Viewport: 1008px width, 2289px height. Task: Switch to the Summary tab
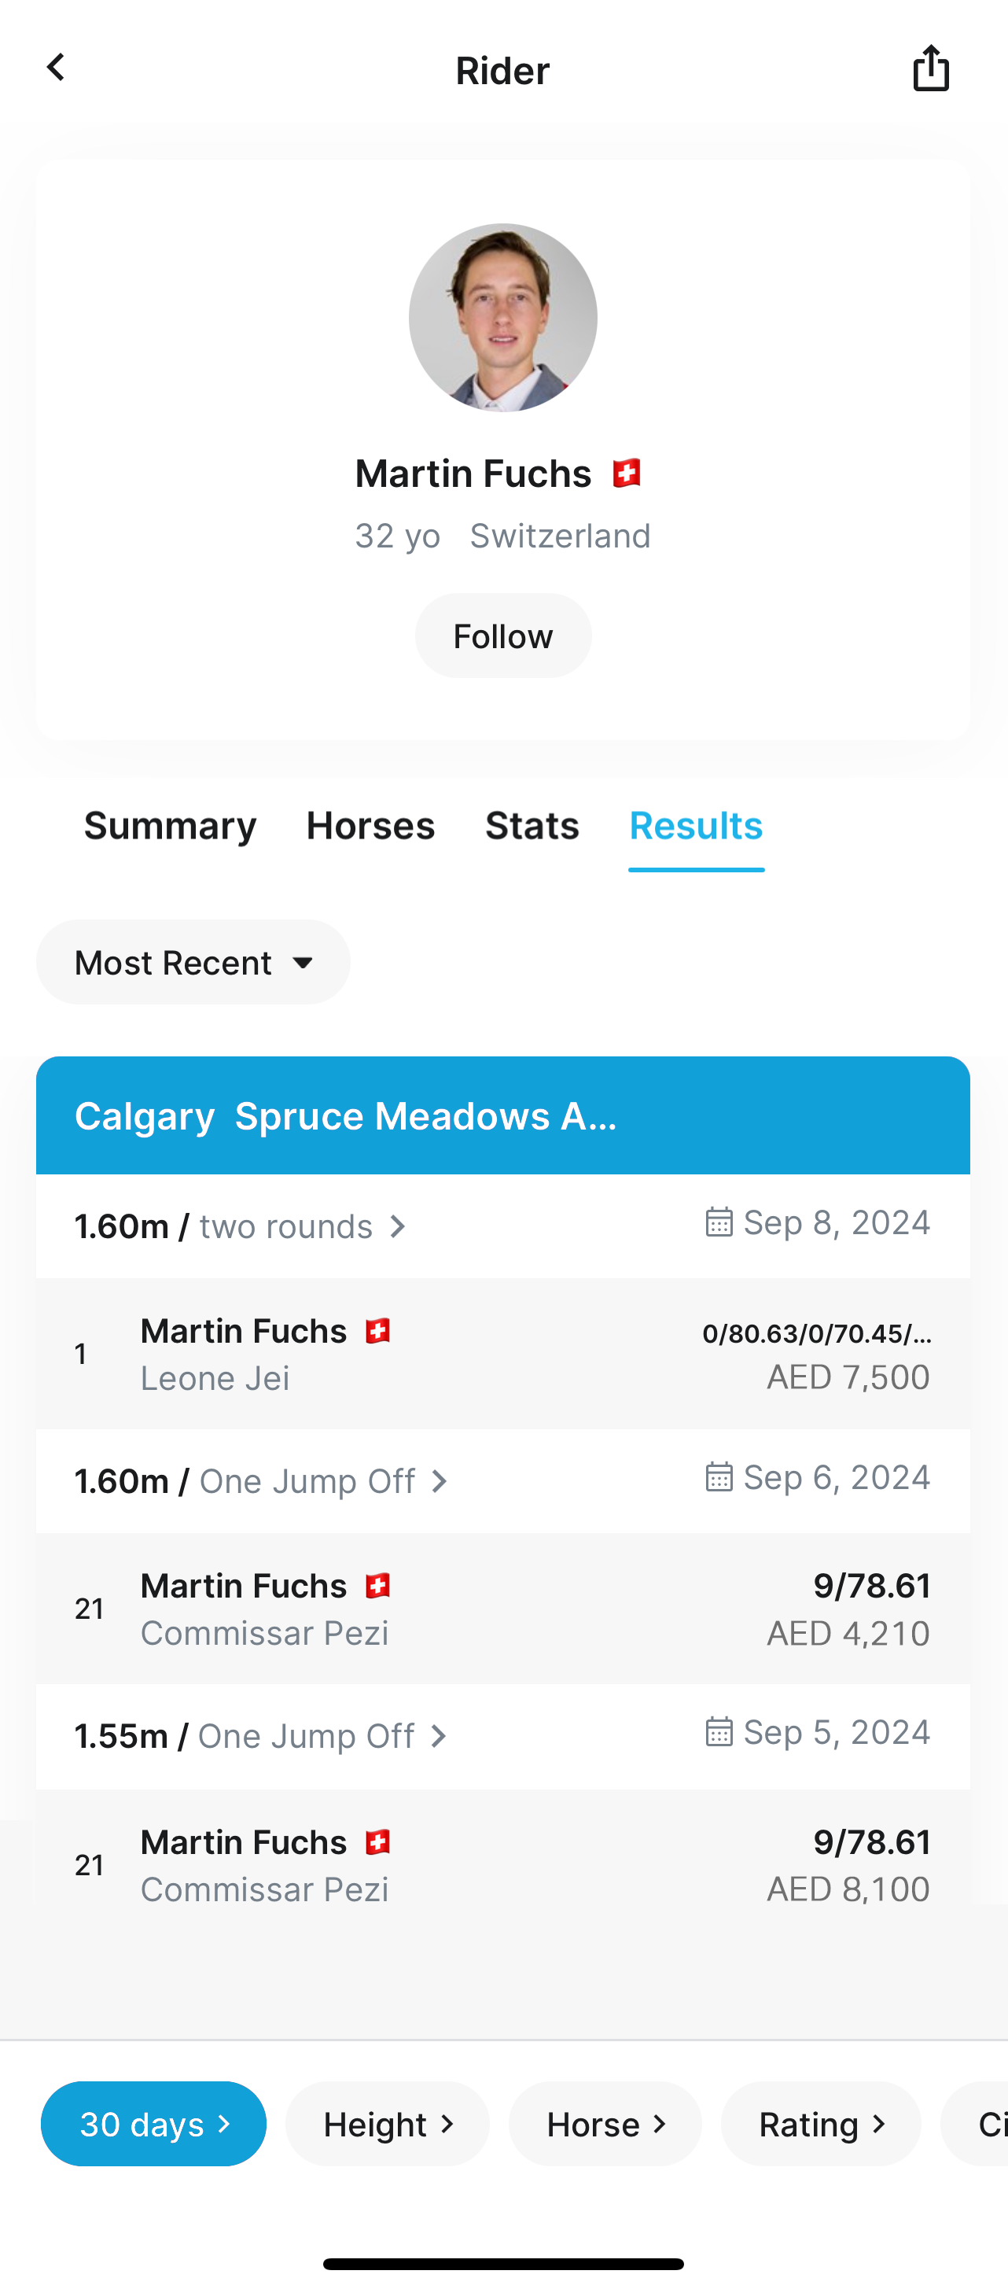tap(170, 825)
